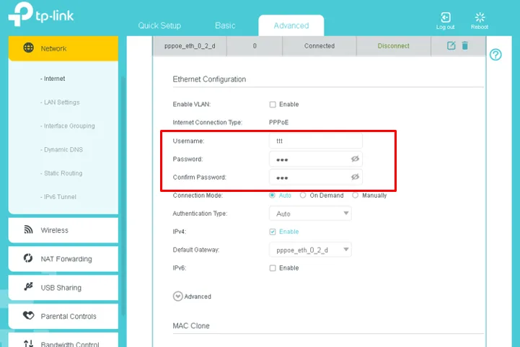Screen dimensions: 520x347
Task: Open the Internet submenu
Action: (53, 79)
